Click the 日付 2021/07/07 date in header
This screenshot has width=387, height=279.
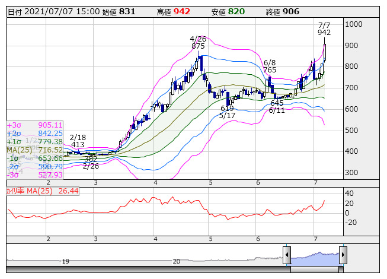53,11
